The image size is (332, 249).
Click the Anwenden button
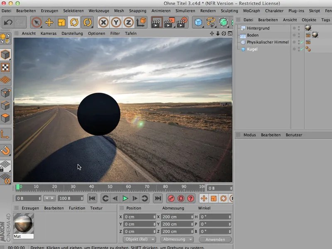pyautogui.click(x=215, y=239)
